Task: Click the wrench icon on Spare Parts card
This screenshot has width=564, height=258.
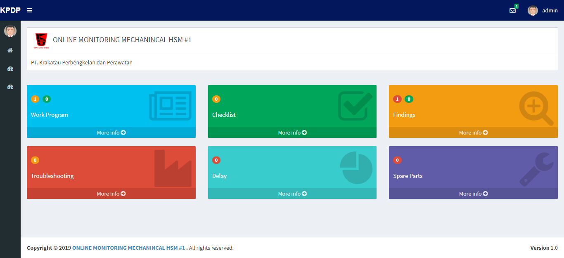Action: point(536,168)
